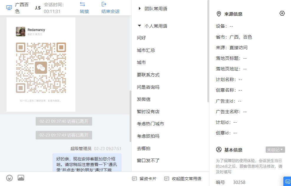This screenshot has height=186, width=291.
Task: Click the monitor device icon beside 广西百色
Action: (x=9, y=8)
